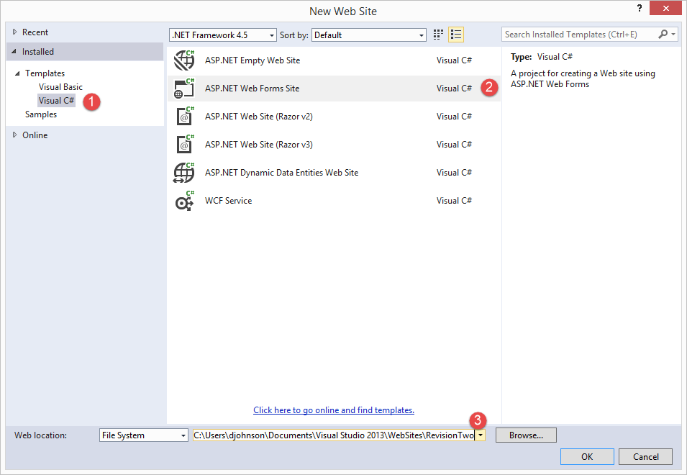The width and height of the screenshot is (687, 475).
Task: Click the search magnifier icon
Action: click(x=663, y=34)
